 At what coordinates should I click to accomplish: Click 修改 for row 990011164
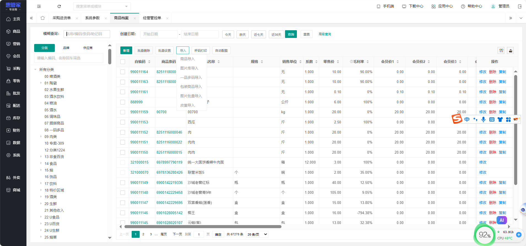click(x=483, y=72)
